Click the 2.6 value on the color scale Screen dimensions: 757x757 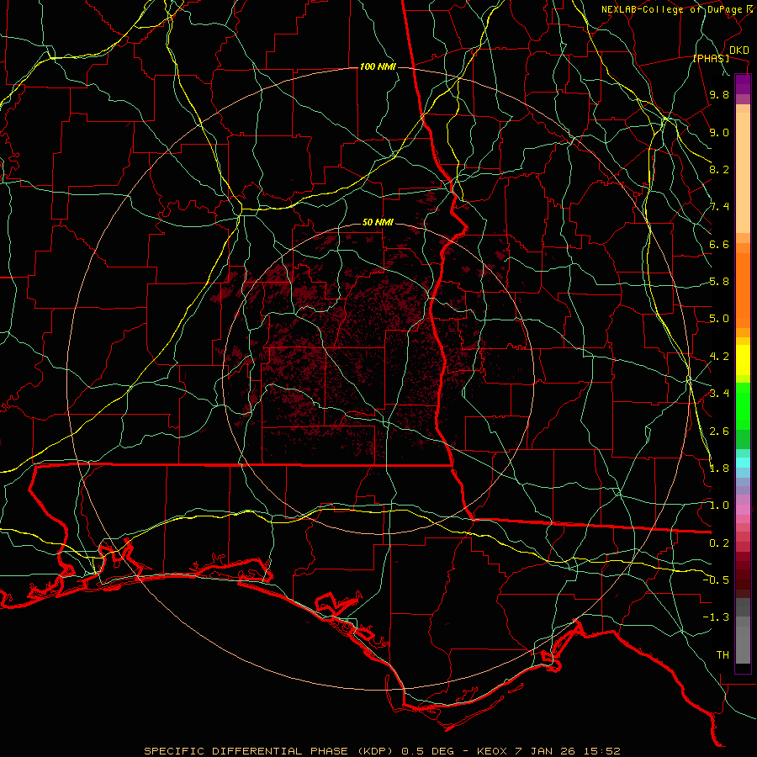click(x=719, y=431)
